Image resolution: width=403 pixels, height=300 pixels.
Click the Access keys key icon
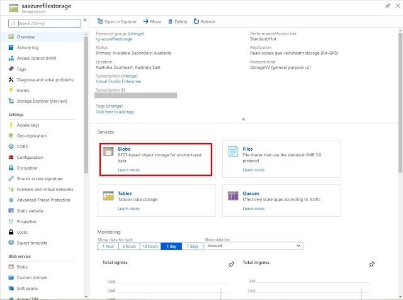click(11, 125)
